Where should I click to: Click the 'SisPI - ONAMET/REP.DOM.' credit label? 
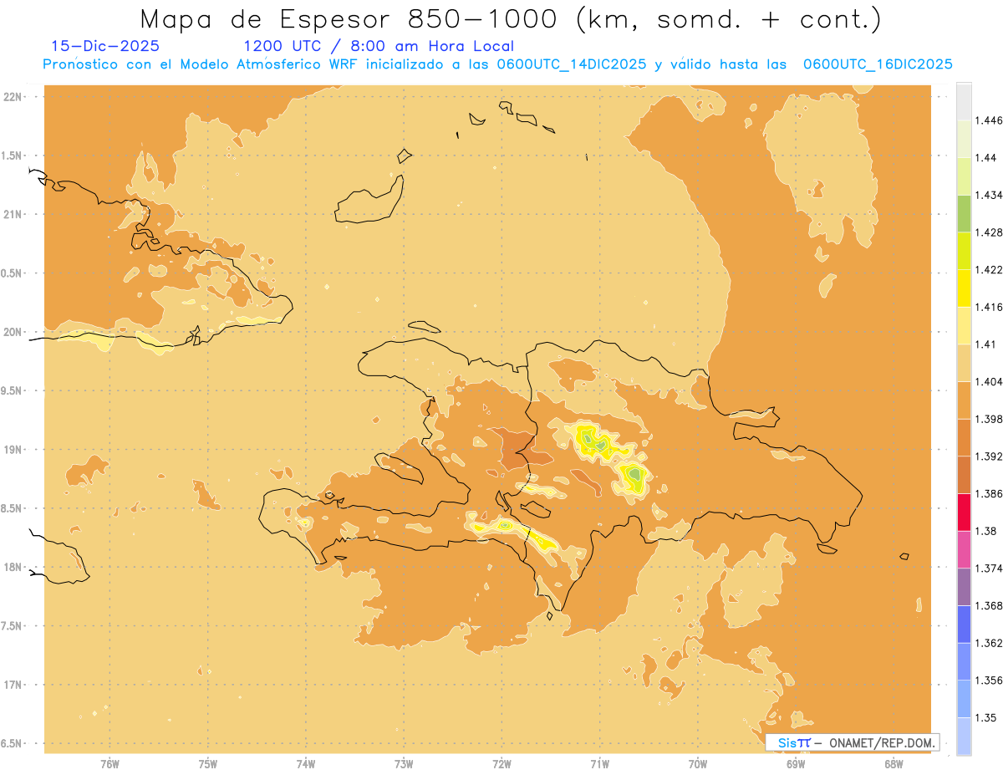pos(853,742)
